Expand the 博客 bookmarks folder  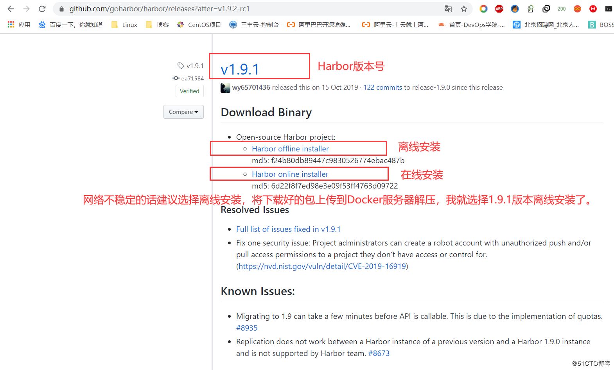[157, 25]
